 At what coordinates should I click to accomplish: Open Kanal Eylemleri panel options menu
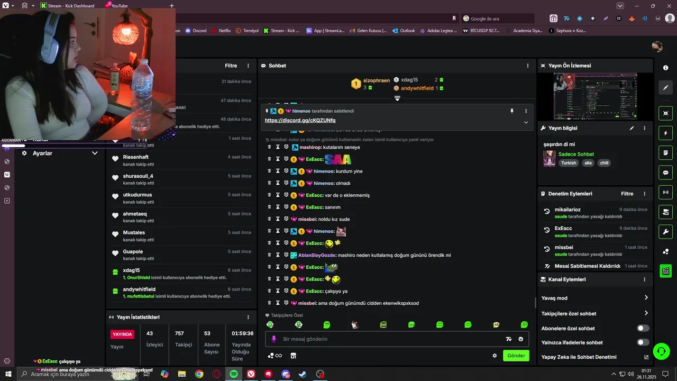tap(644, 279)
